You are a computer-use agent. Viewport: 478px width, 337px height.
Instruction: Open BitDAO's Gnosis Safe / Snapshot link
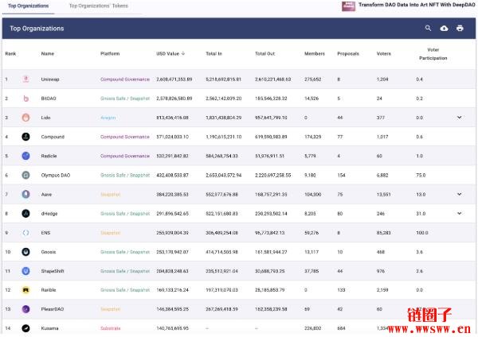(125, 99)
